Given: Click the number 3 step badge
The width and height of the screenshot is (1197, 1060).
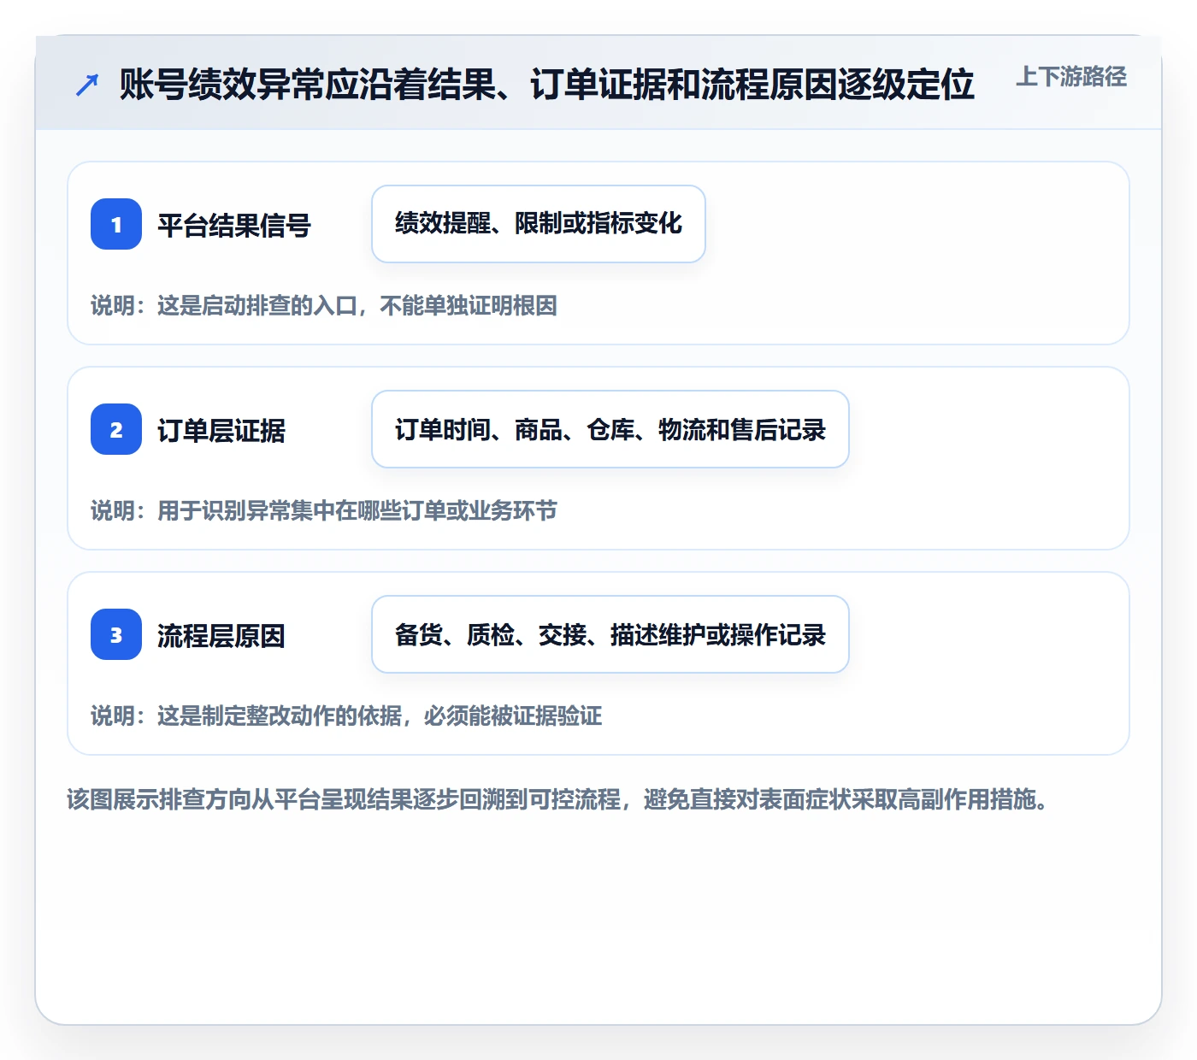Looking at the screenshot, I should click(x=116, y=634).
